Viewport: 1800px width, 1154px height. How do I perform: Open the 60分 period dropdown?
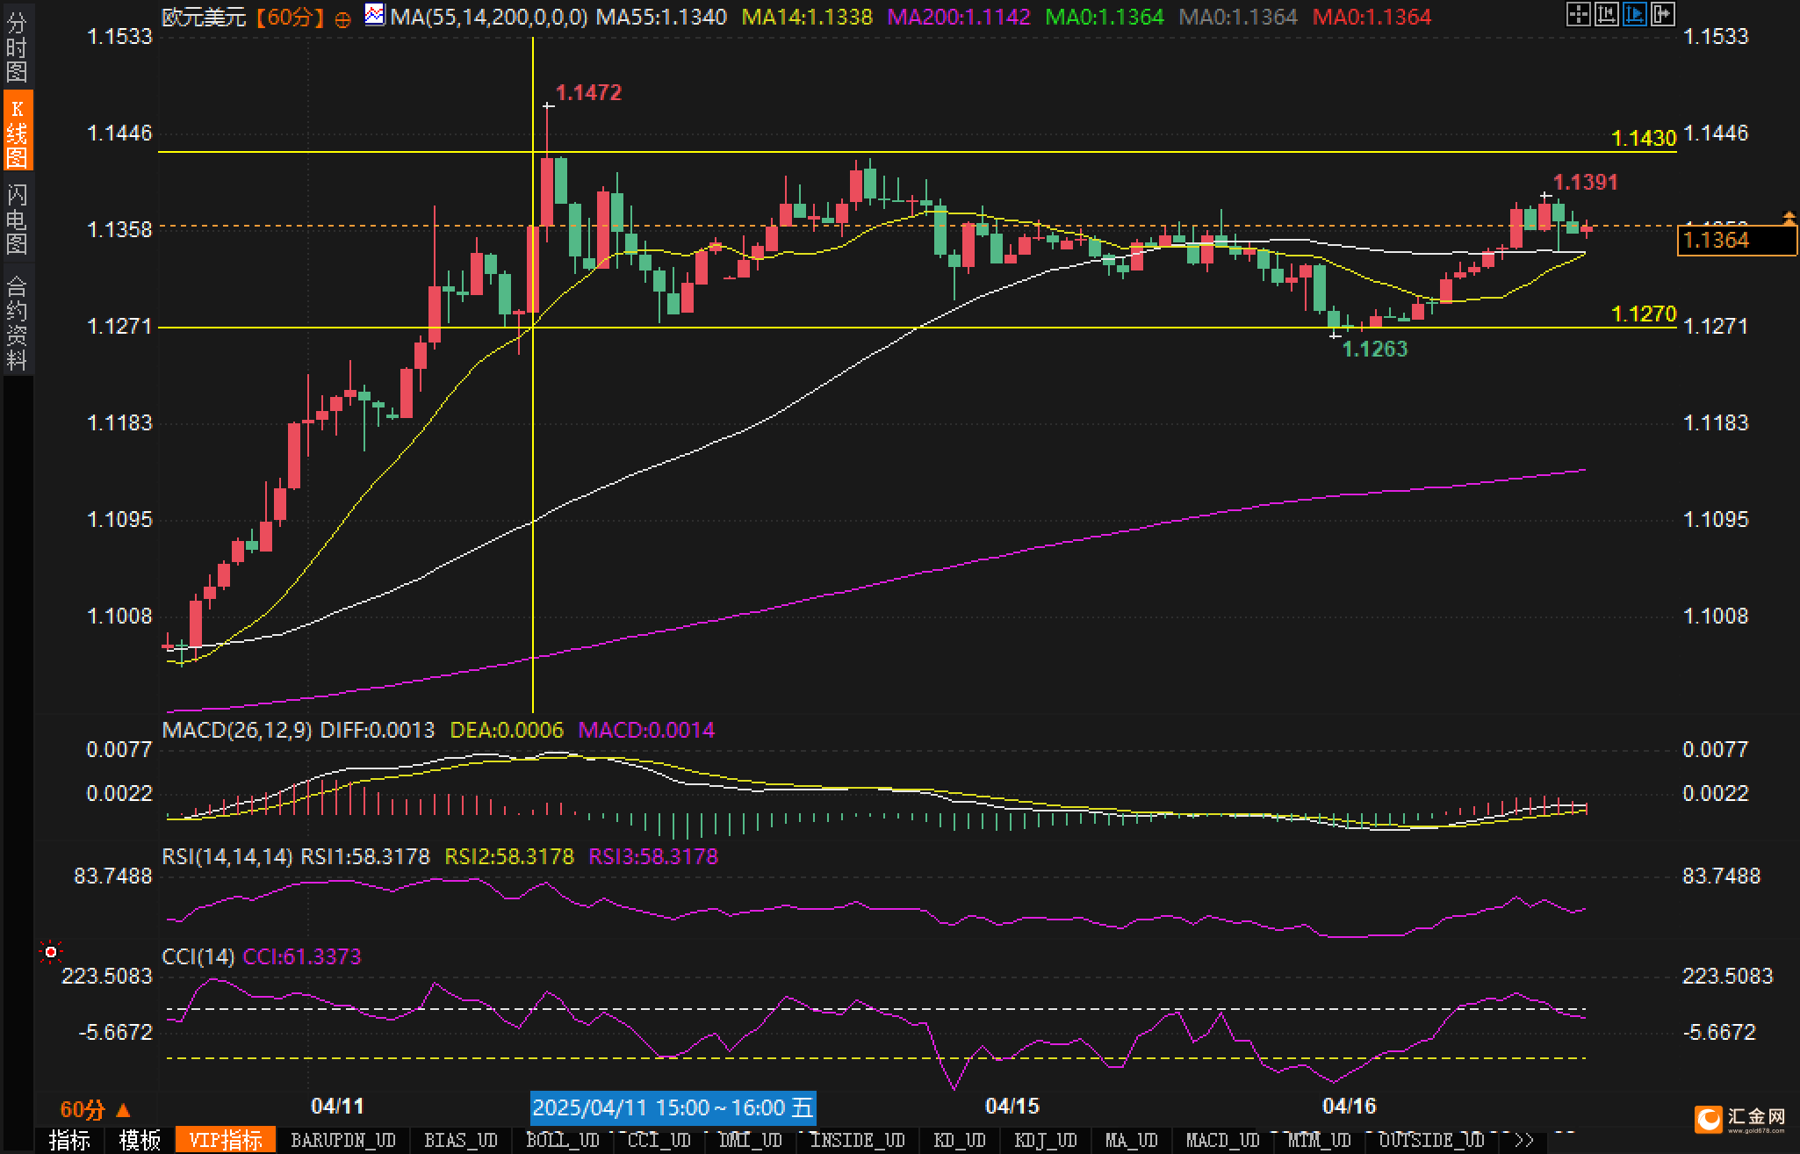95,1109
